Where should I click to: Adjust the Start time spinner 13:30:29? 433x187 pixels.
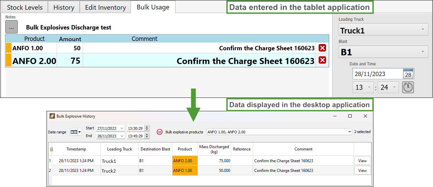tap(147, 128)
